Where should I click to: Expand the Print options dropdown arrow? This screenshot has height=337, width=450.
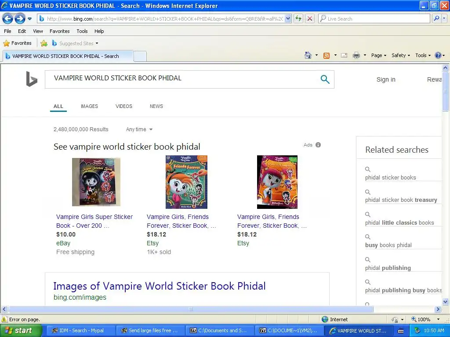tap(365, 55)
